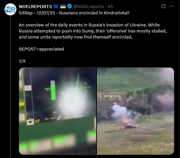Open the left drone-screen video thumbnail
The height and width of the screenshot is (158, 180).
[58, 111]
